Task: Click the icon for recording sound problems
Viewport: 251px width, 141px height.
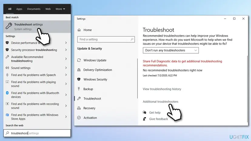Action: (7, 104)
